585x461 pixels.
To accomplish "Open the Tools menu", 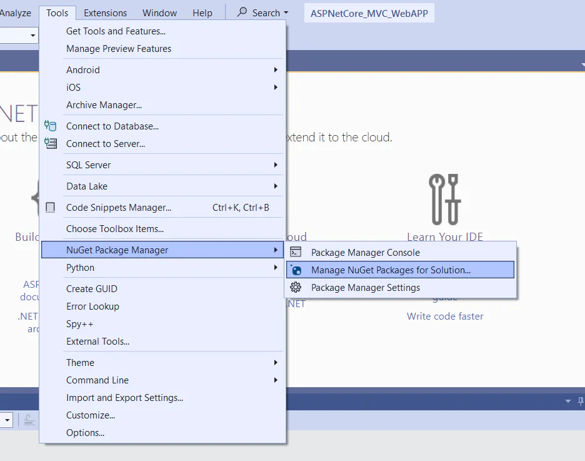I will [57, 13].
